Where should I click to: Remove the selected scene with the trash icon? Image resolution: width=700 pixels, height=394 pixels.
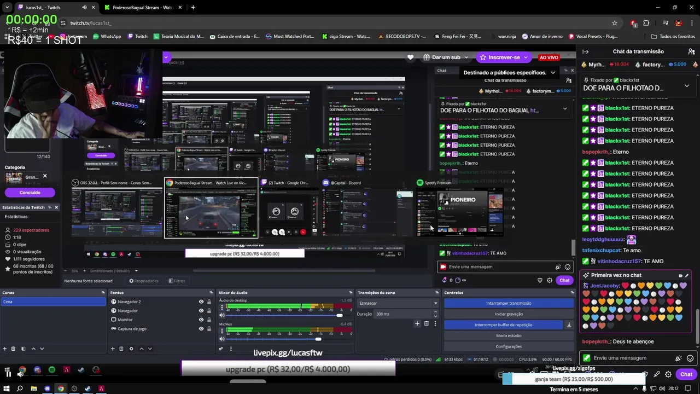click(14, 349)
